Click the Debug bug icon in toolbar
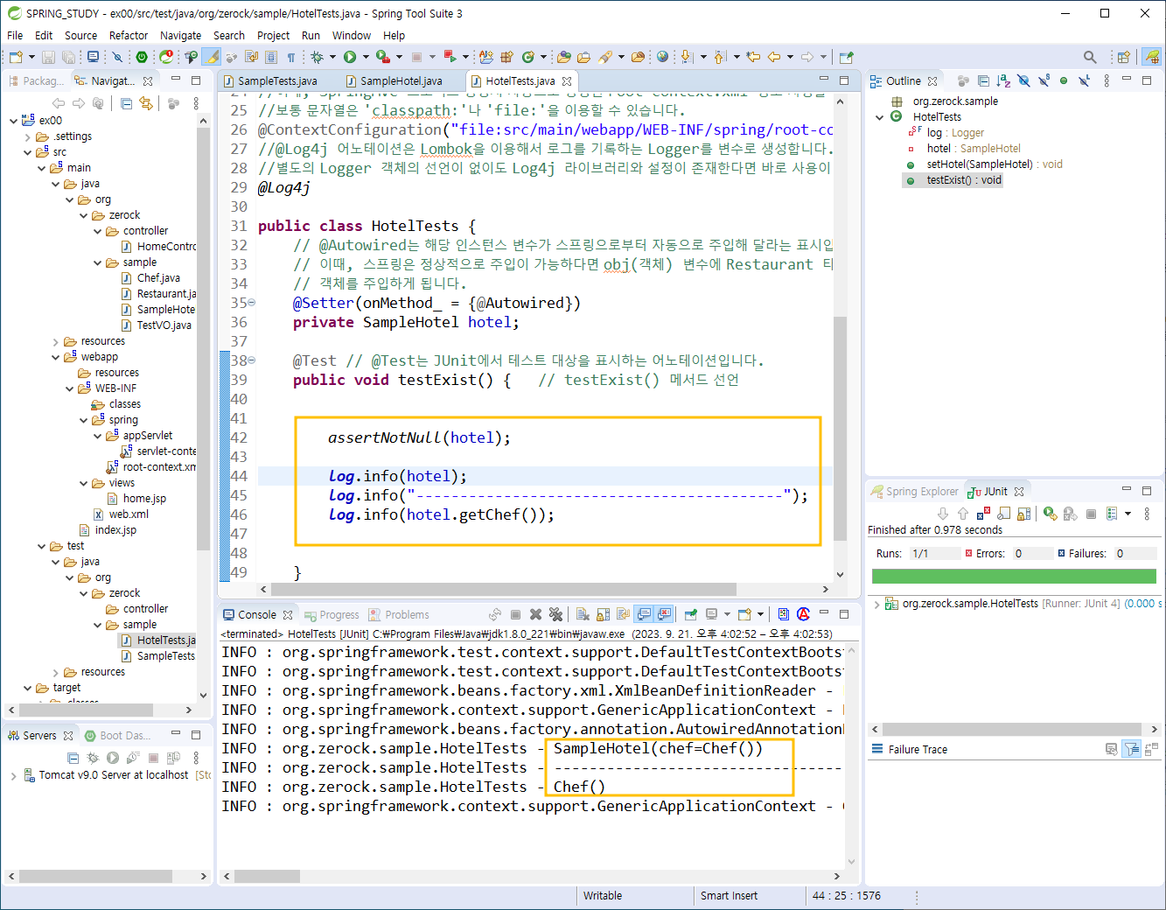This screenshot has width=1166, height=910. (x=317, y=57)
